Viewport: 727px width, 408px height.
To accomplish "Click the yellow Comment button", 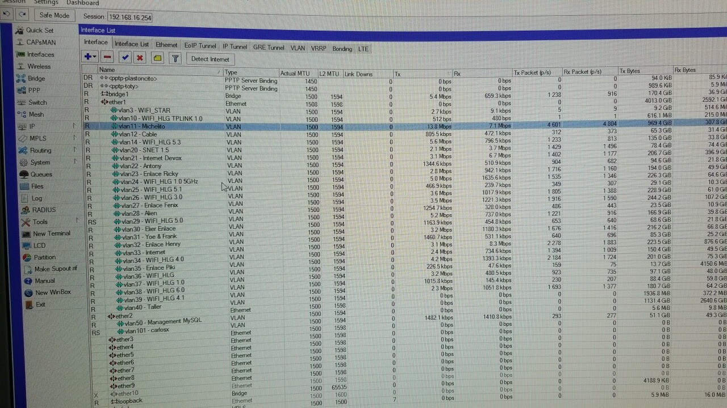I will [x=157, y=58].
